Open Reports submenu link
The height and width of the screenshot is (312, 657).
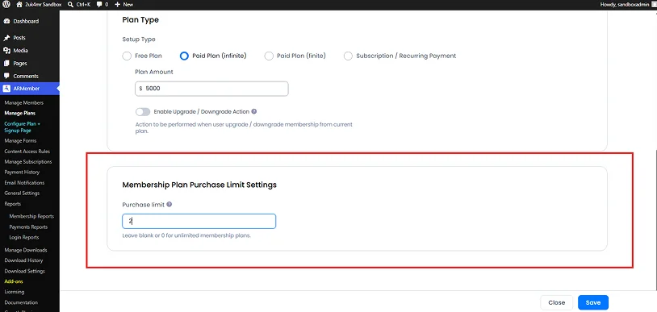13,204
